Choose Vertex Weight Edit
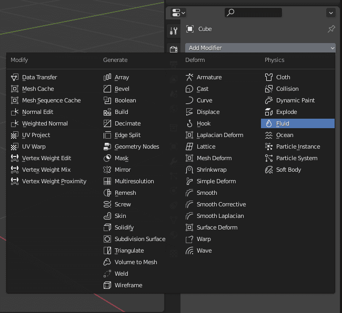The width and height of the screenshot is (342, 313). click(41, 158)
